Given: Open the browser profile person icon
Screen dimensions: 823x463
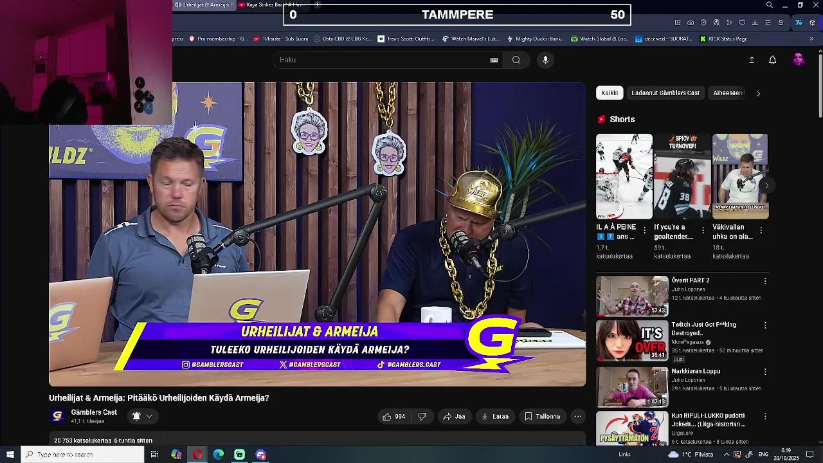Looking at the screenshot, I should click(x=781, y=23).
